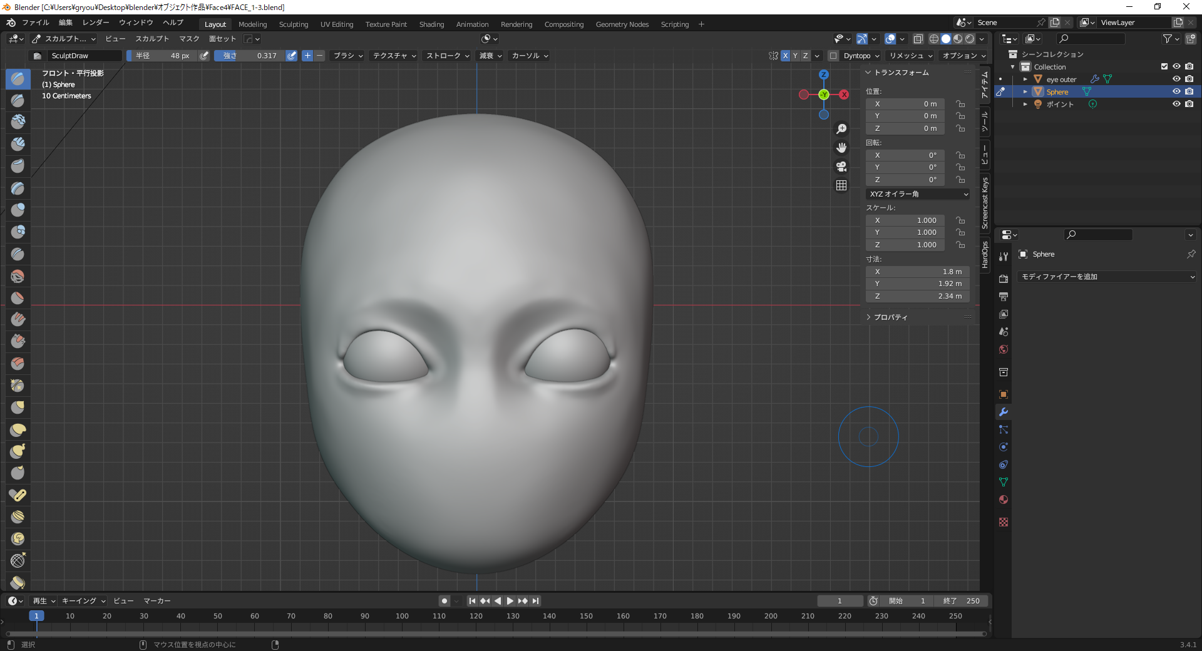
Task: Click the zoom magnifier viewport icon
Action: pos(841,129)
